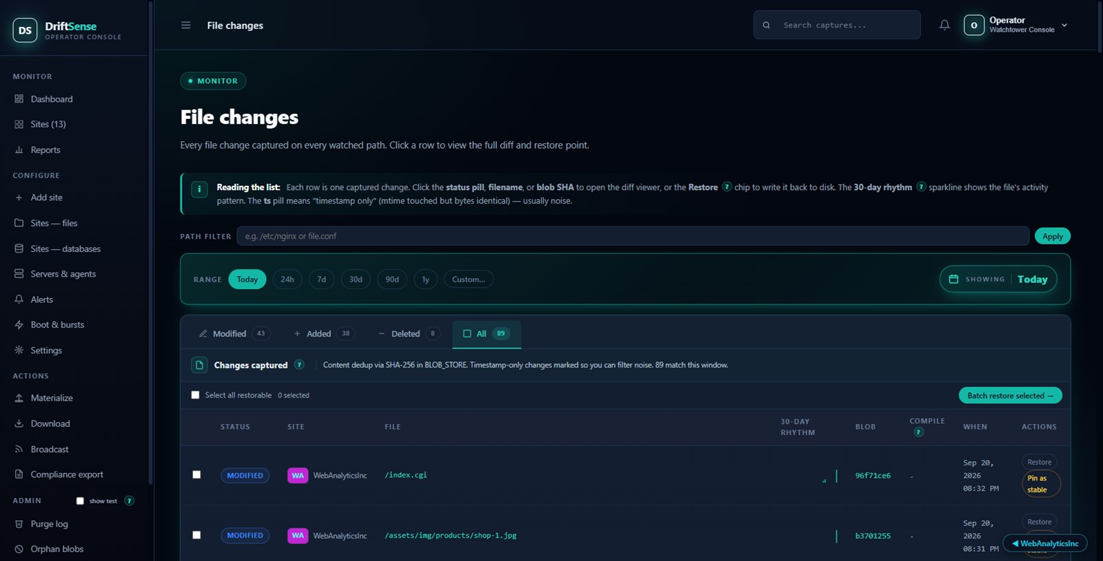1103x561 pixels.
Task: Select the All tab
Action: (487, 334)
